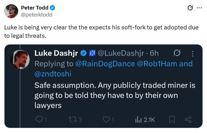The height and width of the screenshot is (134, 207).
Task: Click Peter Todd's profile avatar
Action: pos(11,11)
